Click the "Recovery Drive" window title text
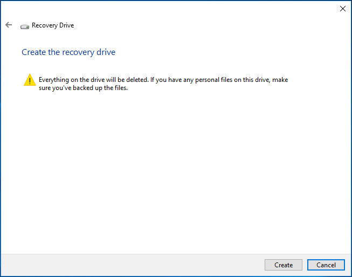The height and width of the screenshot is (277, 352). coord(53,25)
